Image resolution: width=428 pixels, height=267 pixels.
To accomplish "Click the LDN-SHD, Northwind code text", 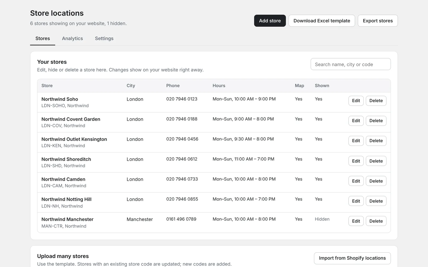I will pyautogui.click(x=63, y=166).
